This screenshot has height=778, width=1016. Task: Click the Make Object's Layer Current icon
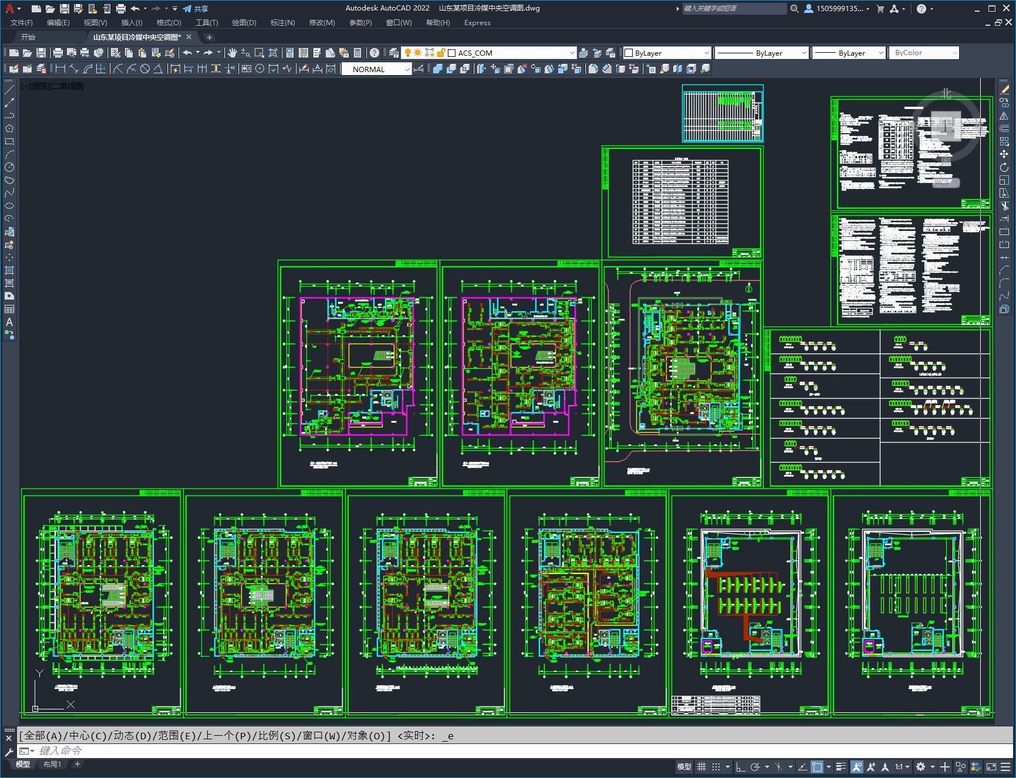[x=583, y=53]
